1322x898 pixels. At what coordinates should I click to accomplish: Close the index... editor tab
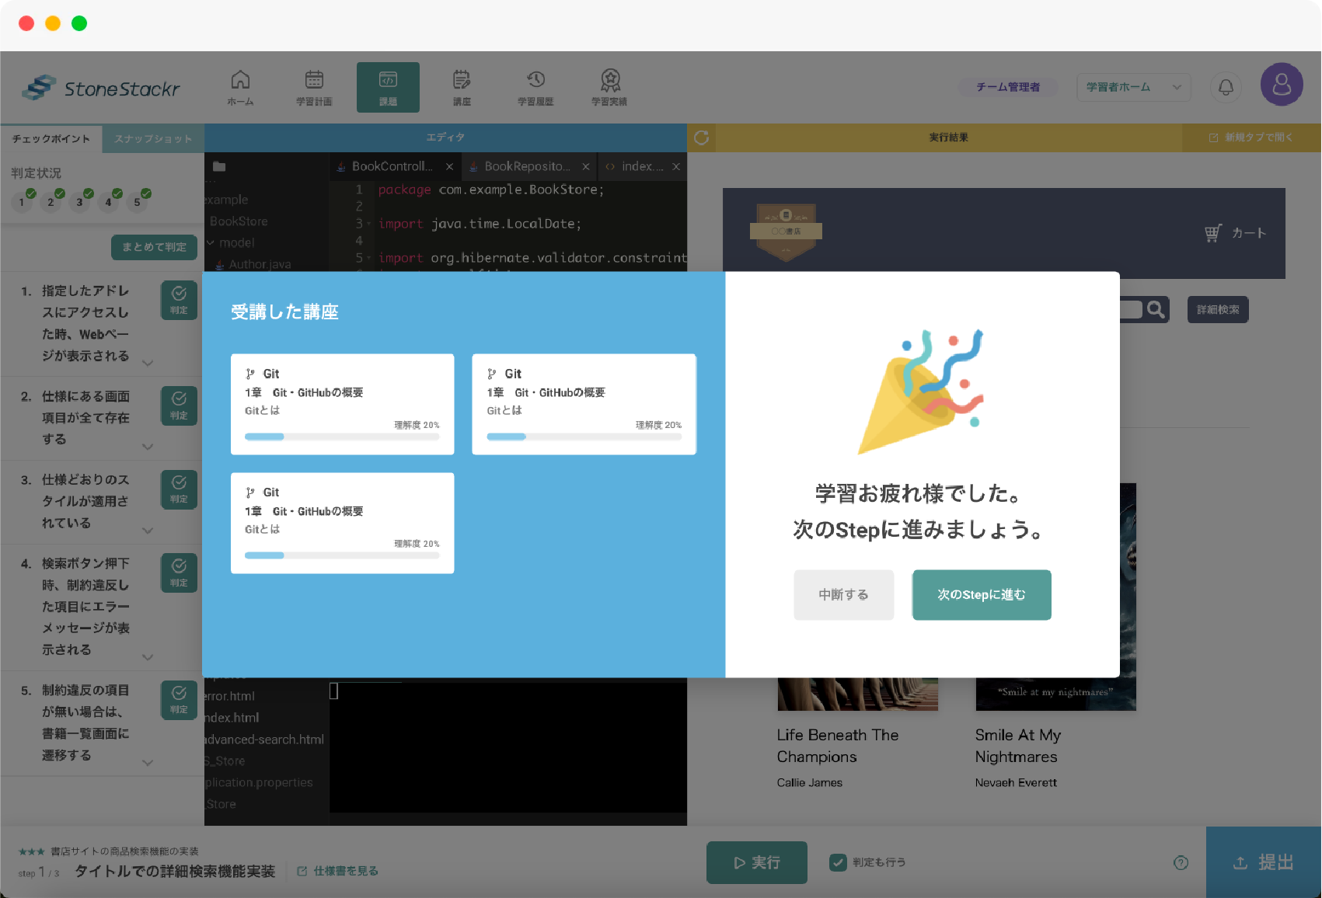[x=676, y=167]
